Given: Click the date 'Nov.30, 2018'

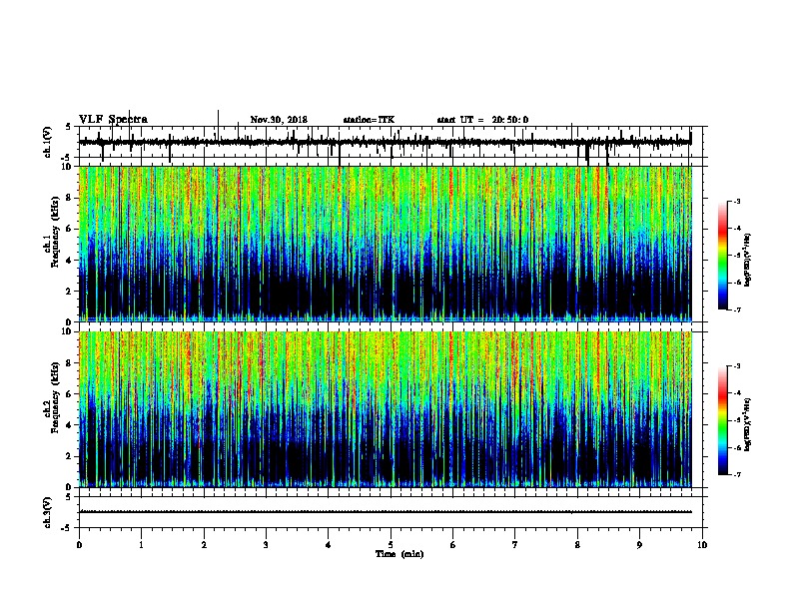Looking at the screenshot, I should (279, 120).
